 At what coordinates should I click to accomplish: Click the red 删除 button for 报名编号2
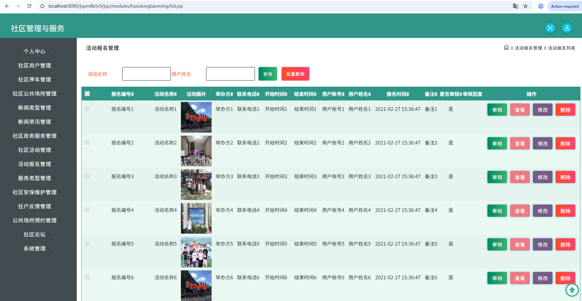click(x=565, y=143)
